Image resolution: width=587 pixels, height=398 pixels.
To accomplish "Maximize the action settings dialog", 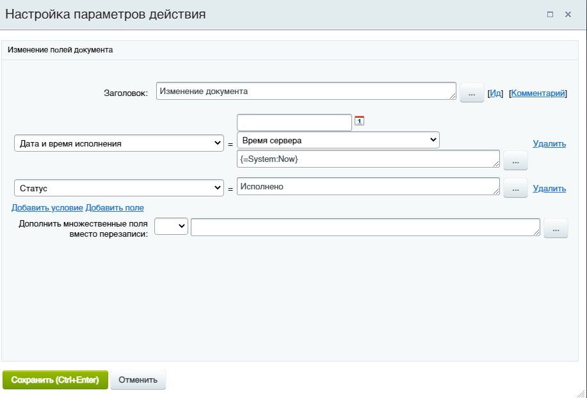I will click(550, 15).
